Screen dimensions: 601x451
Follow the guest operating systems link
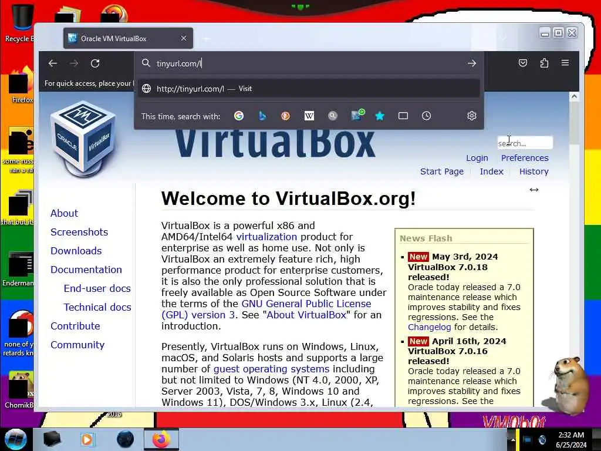click(x=271, y=369)
